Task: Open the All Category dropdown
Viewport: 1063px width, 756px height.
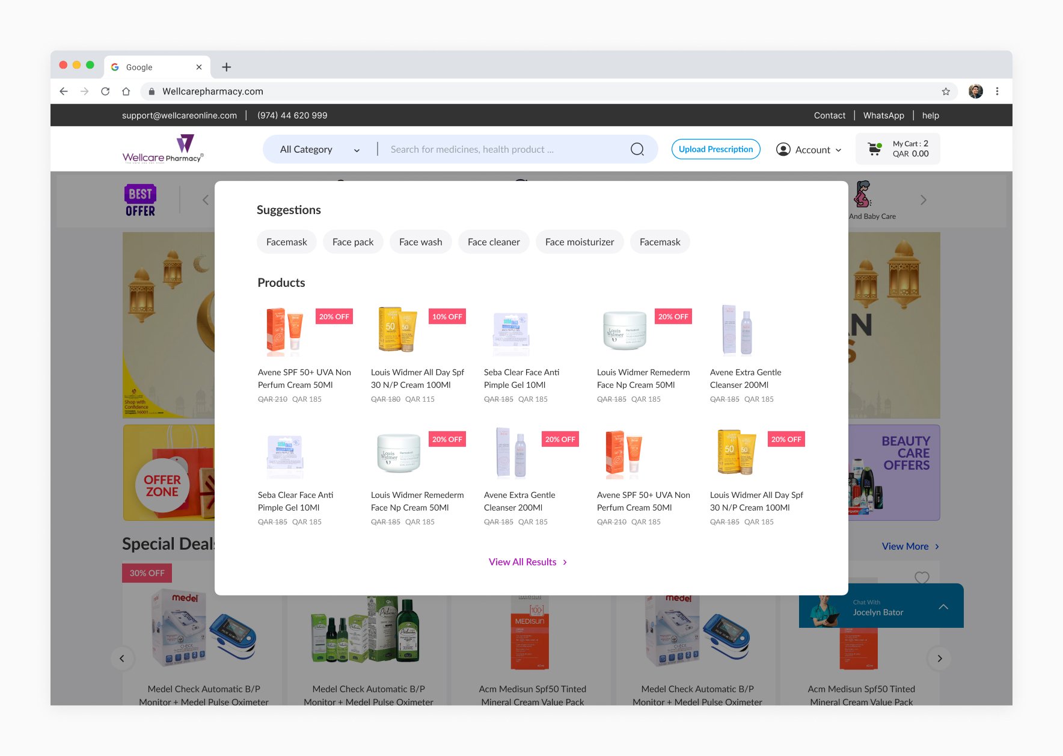Action: (317, 149)
